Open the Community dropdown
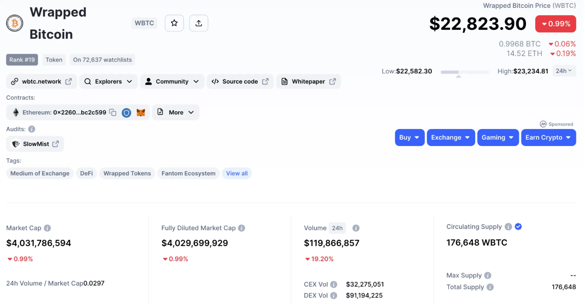 (x=172, y=81)
